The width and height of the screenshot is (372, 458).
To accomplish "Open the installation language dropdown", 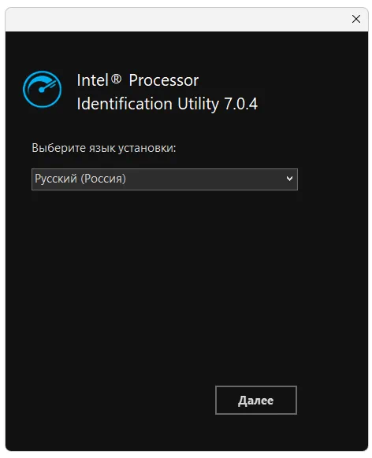I will coord(165,179).
